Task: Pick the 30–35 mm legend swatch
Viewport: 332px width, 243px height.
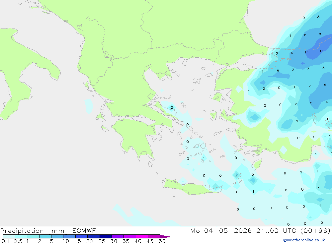Action: click(118, 236)
